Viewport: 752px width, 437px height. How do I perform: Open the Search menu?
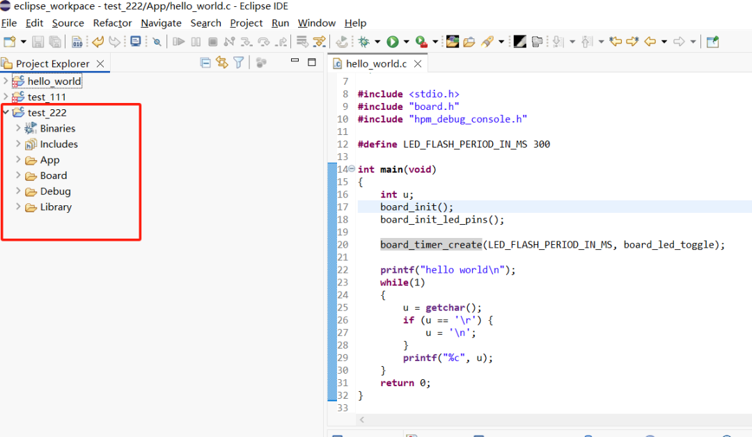coord(205,23)
